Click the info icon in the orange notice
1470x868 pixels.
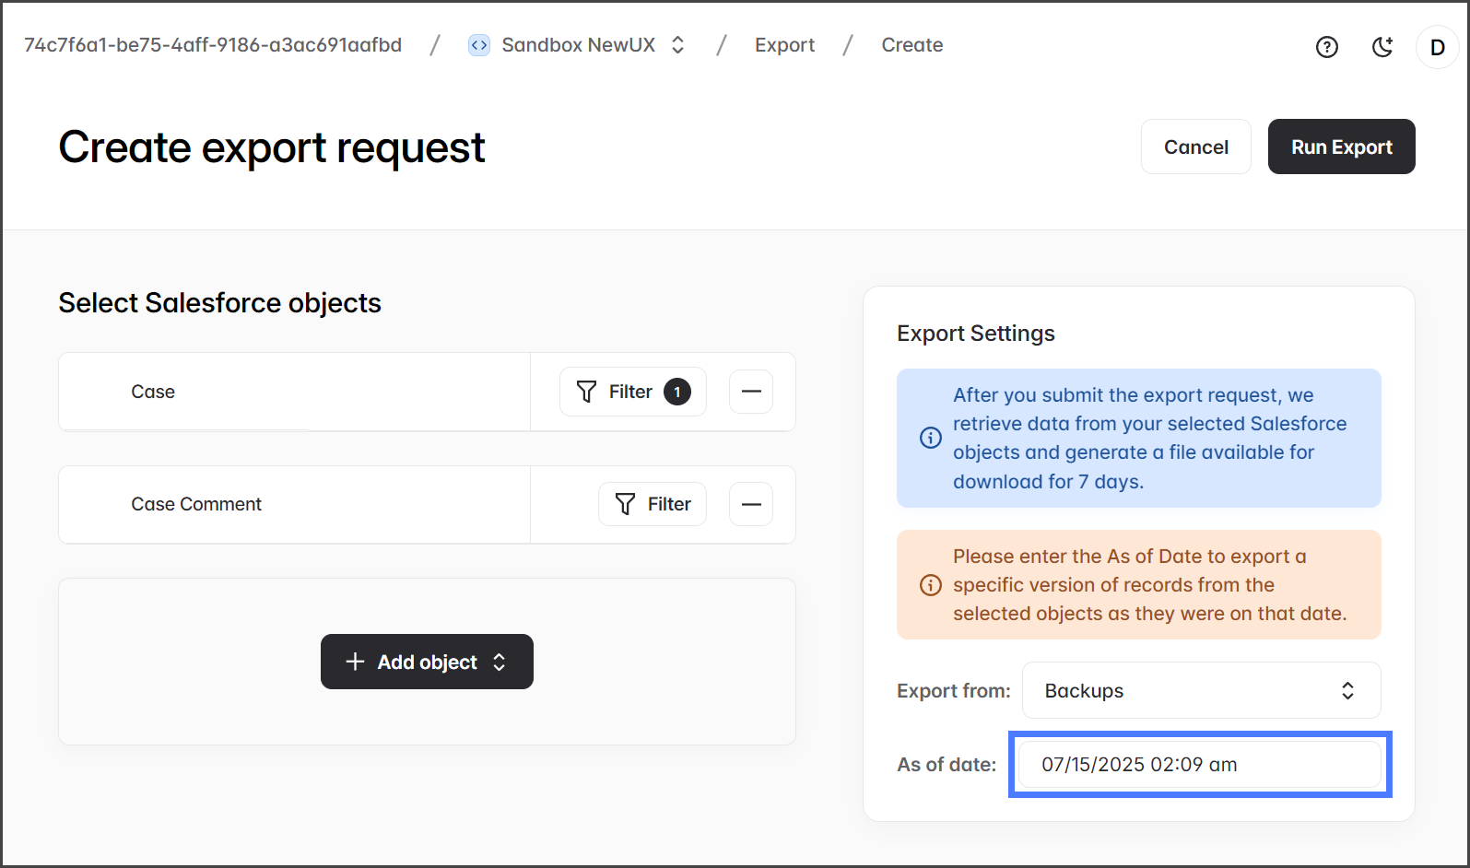931,585
